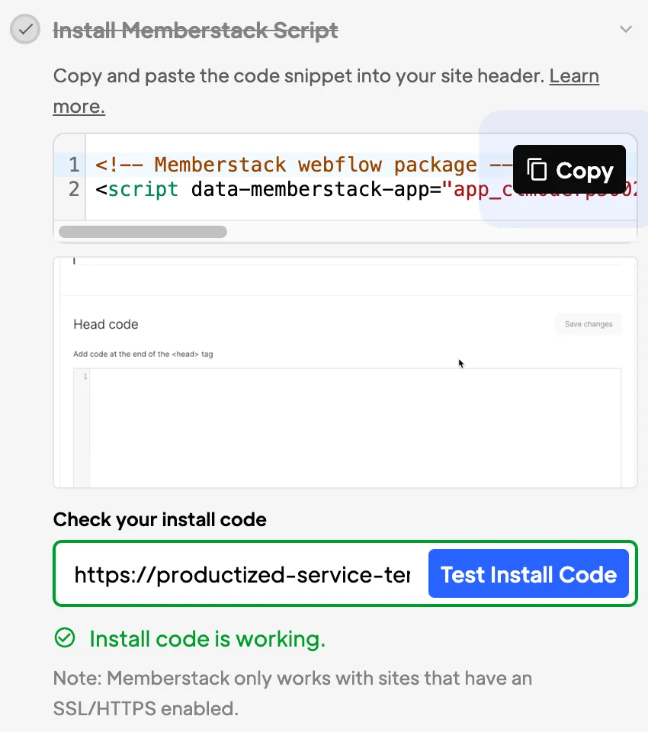The height and width of the screenshot is (732, 648).
Task: Collapse the Install Memberstack Script section chevron
Action: click(x=626, y=30)
